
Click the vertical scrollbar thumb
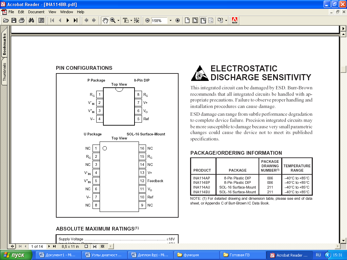343,69
